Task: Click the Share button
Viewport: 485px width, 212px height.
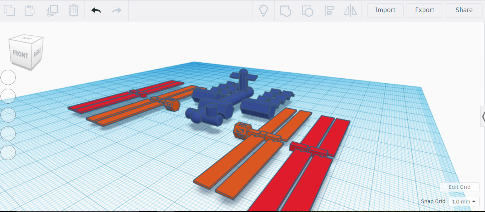Action: tap(464, 10)
